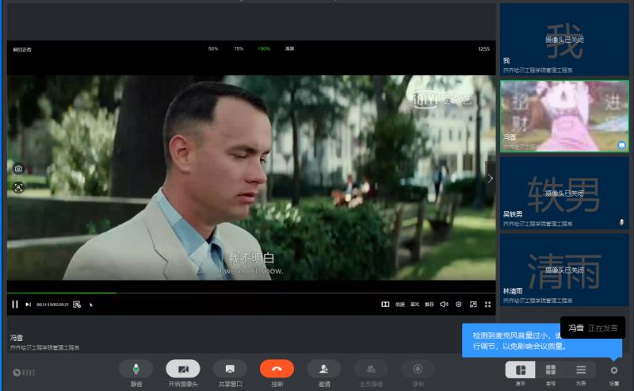Click the 12:55 clock text in player
Screen dimensions: 634x391
(x=483, y=48)
